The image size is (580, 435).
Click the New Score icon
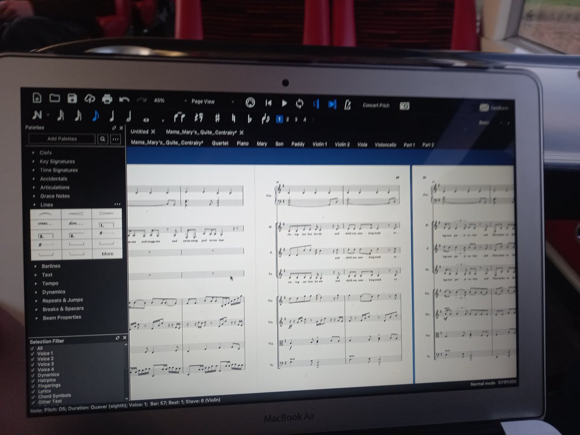click(37, 98)
